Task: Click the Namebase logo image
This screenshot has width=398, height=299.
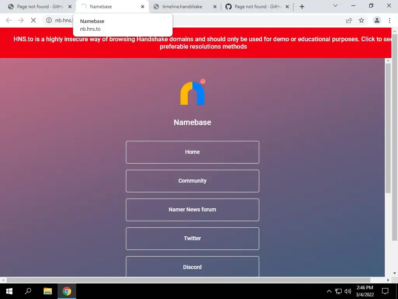Action: point(193,92)
